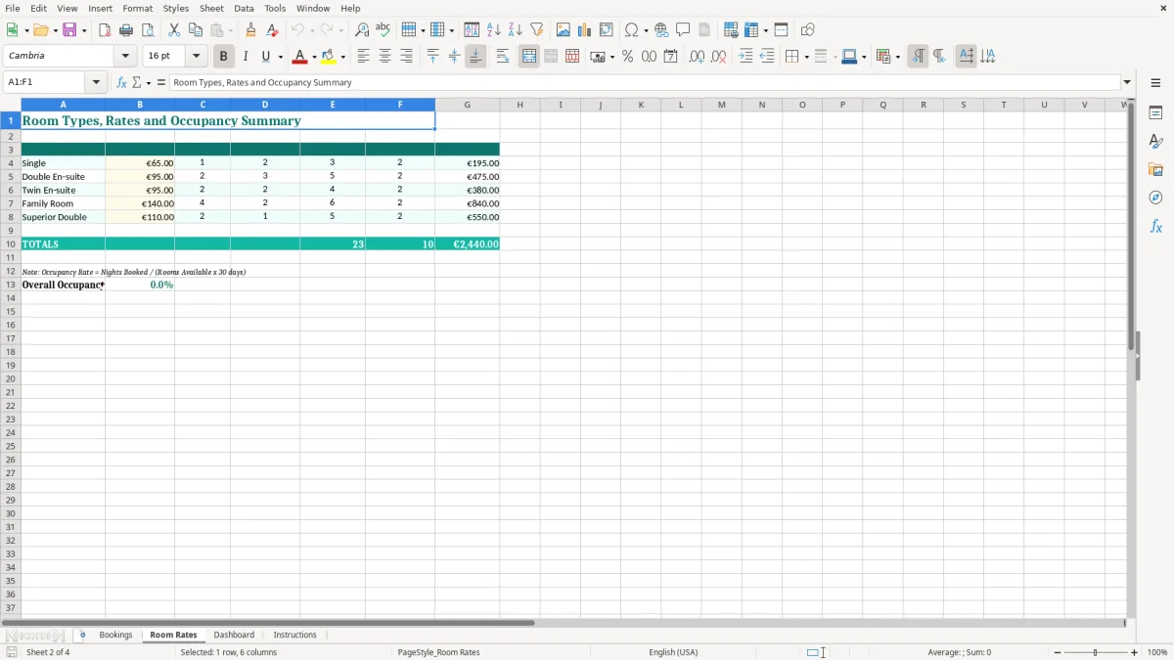1174x660 pixels.
Task: Open the sidebar settings menu button
Action: click(1155, 83)
